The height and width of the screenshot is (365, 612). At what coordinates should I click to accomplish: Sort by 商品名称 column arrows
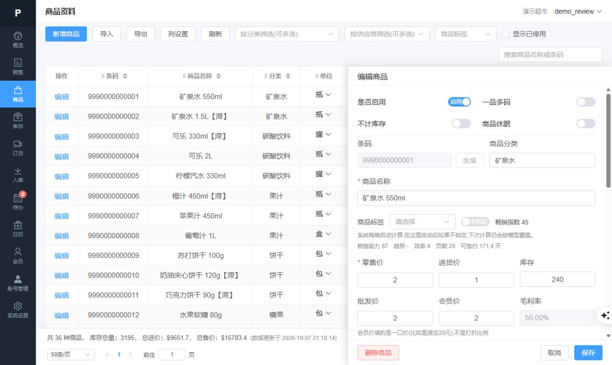tap(219, 76)
